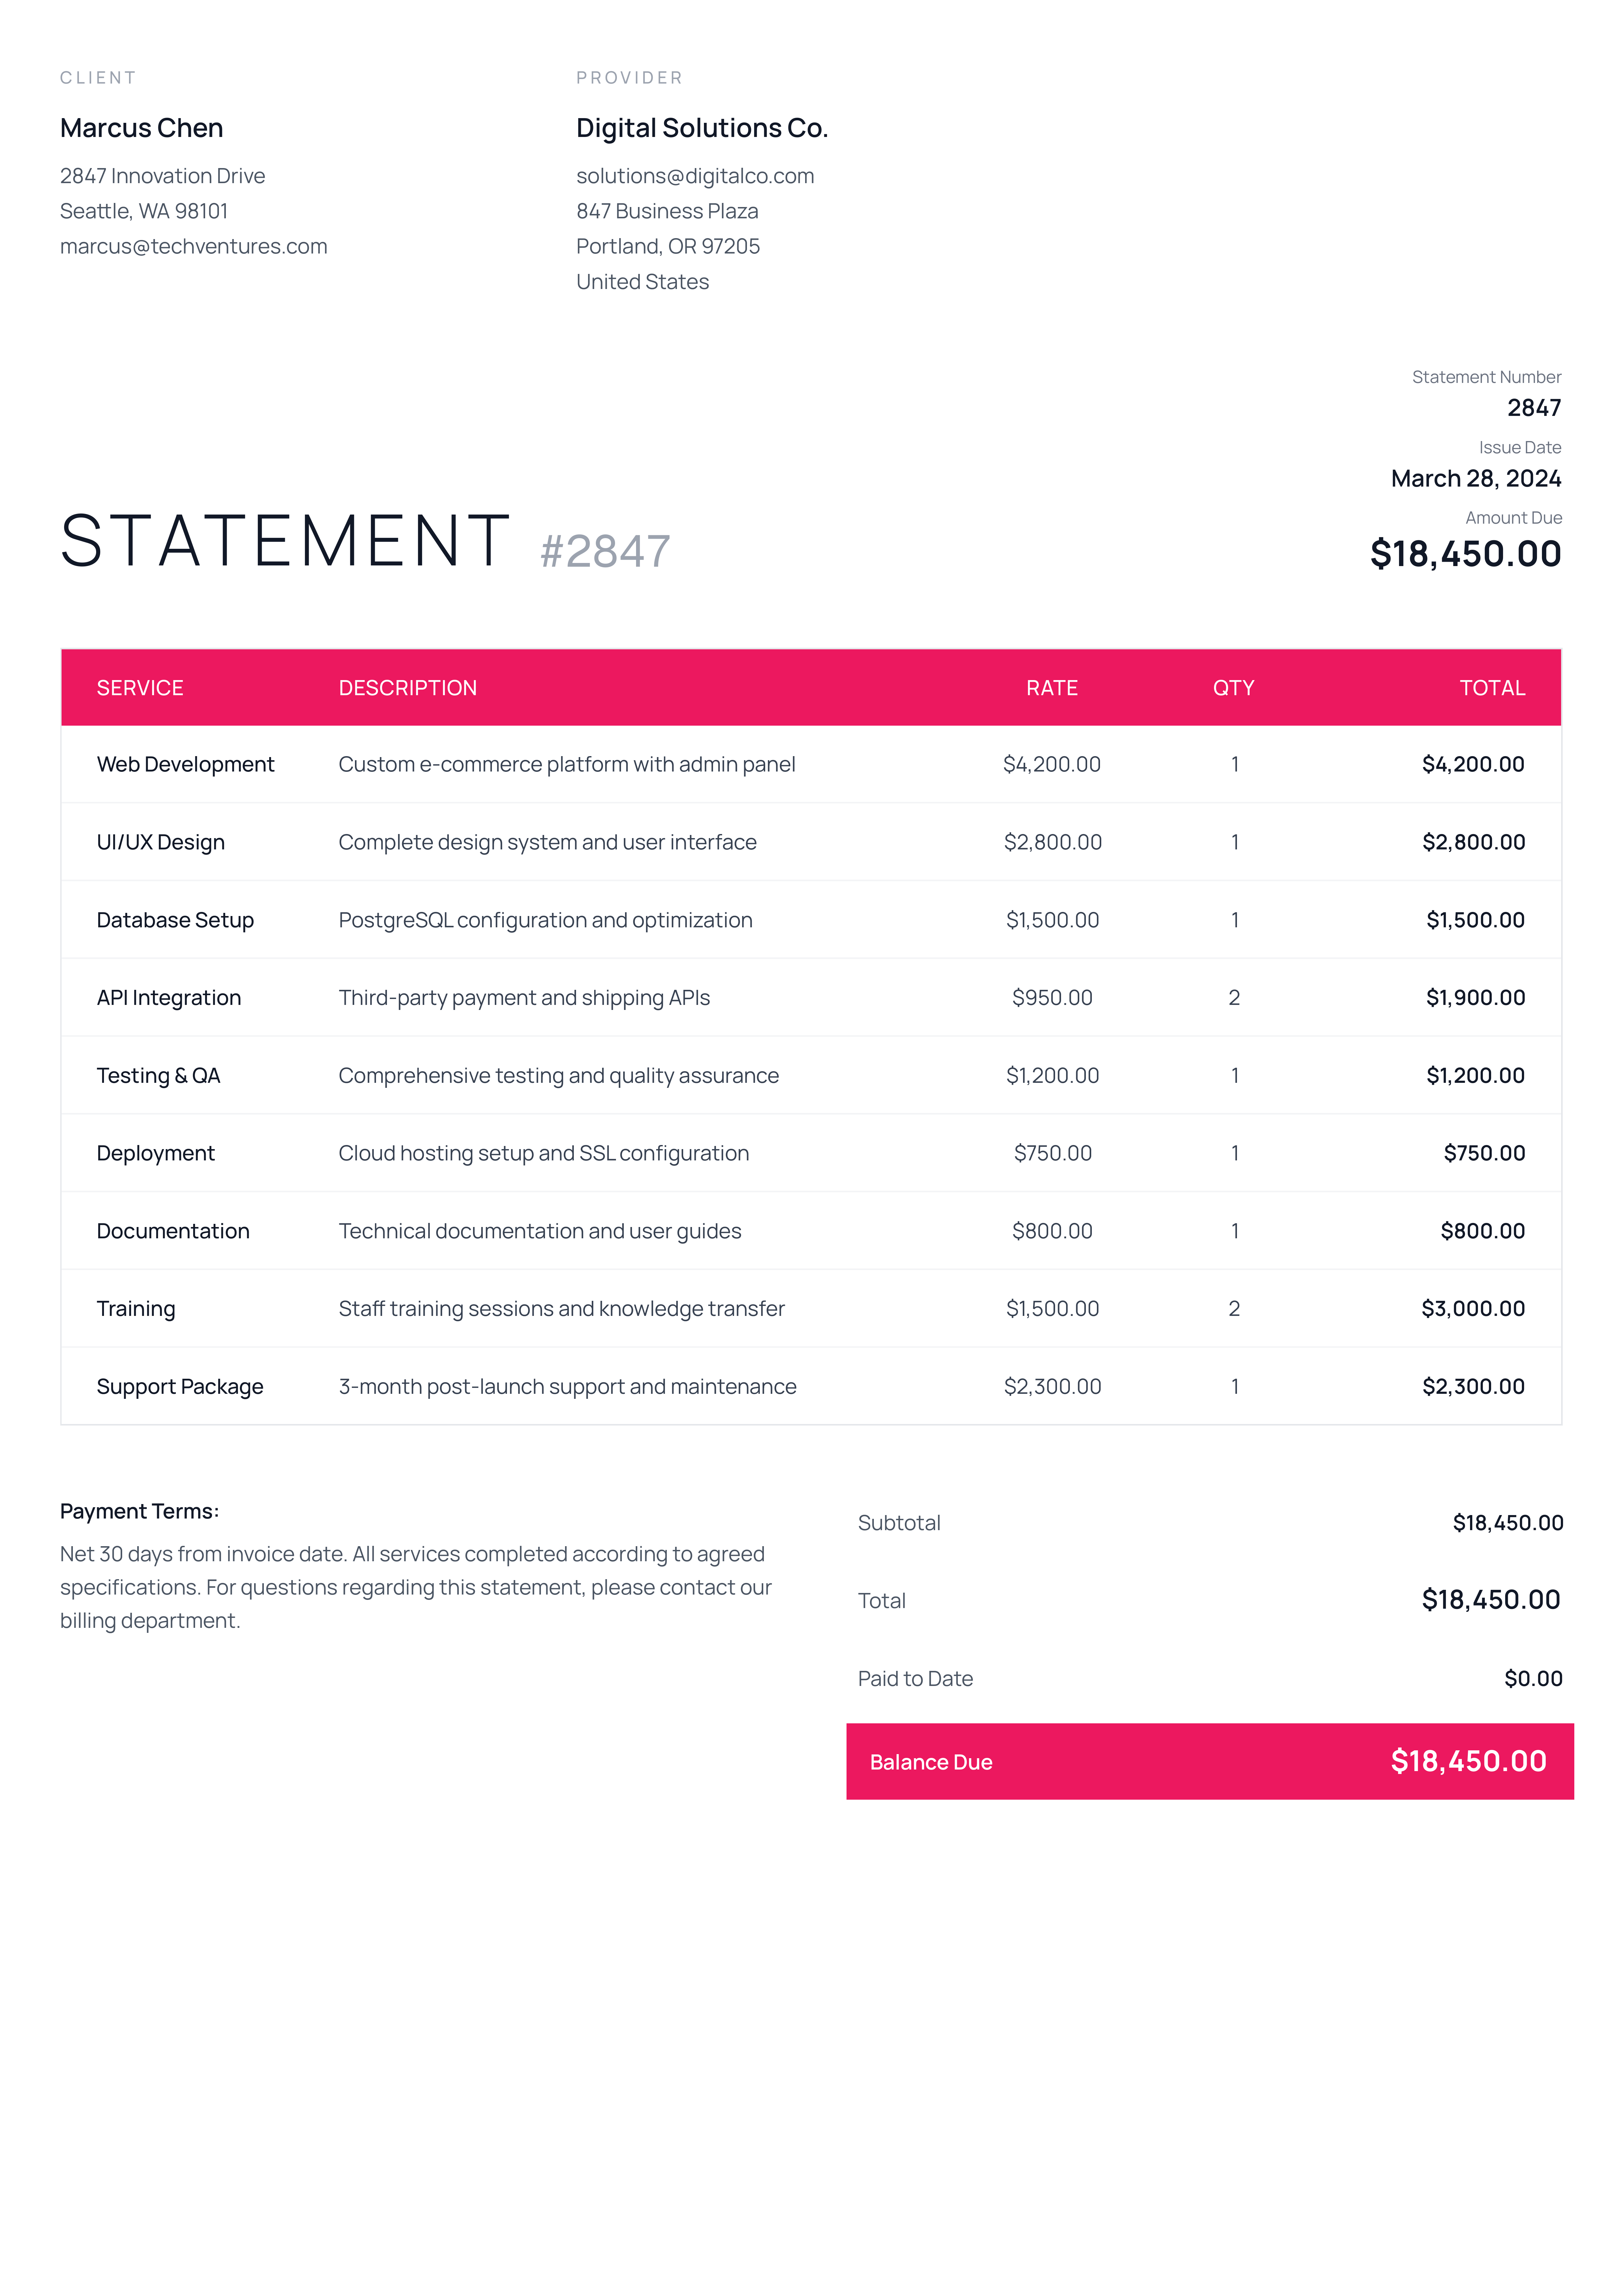Click the QTY column header
The width and height of the screenshot is (1623, 2296).
tap(1233, 688)
